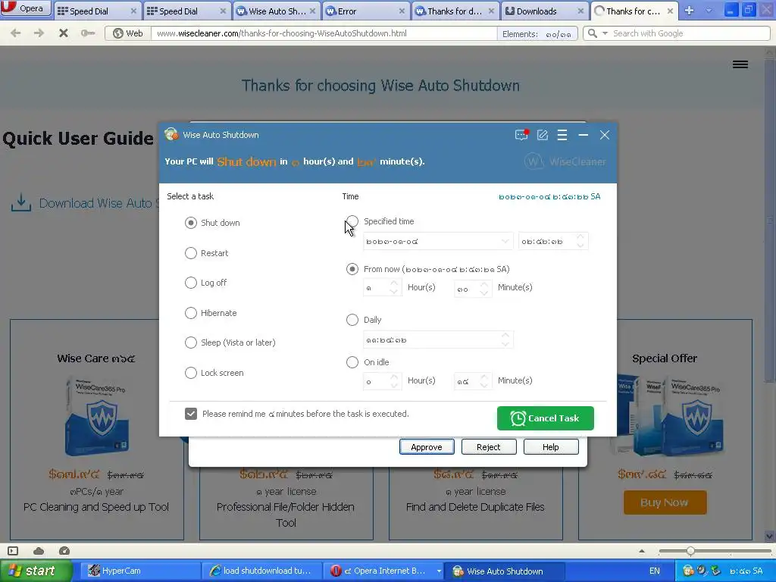Close the Error tab
Viewport: 776px width, 582px height.
tap(402, 11)
